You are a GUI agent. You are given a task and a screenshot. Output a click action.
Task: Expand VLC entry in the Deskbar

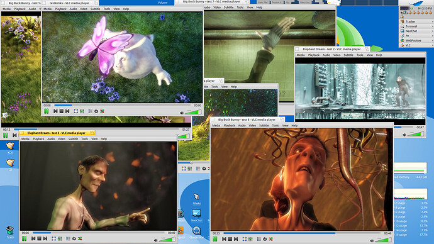(416, 45)
